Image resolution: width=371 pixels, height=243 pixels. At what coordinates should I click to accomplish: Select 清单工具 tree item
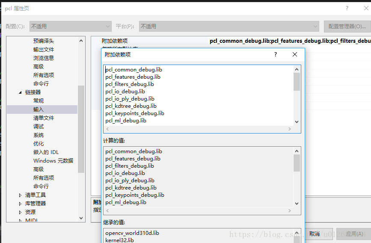pyautogui.click(x=35, y=195)
